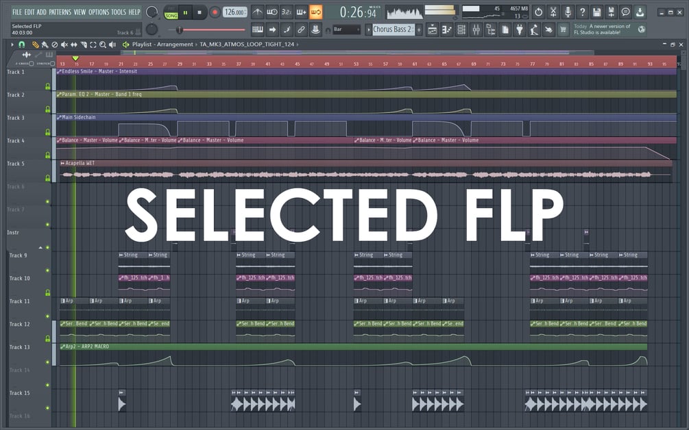
Task: Click the help question mark button
Action: [x=582, y=12]
